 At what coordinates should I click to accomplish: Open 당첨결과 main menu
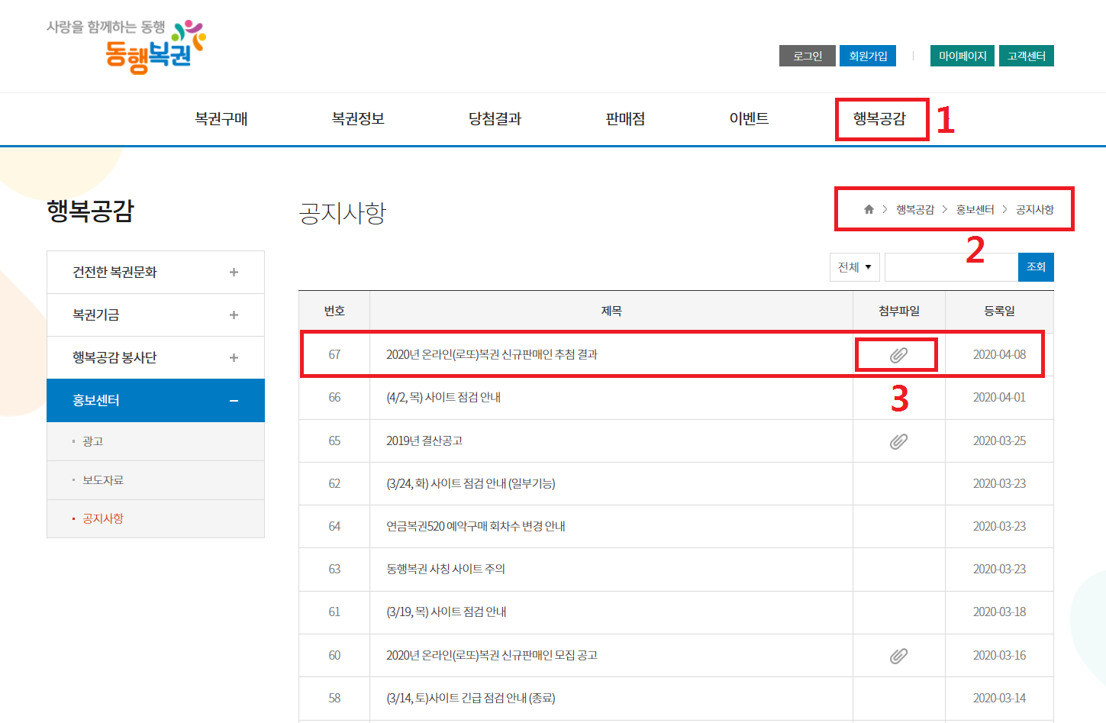(x=495, y=119)
